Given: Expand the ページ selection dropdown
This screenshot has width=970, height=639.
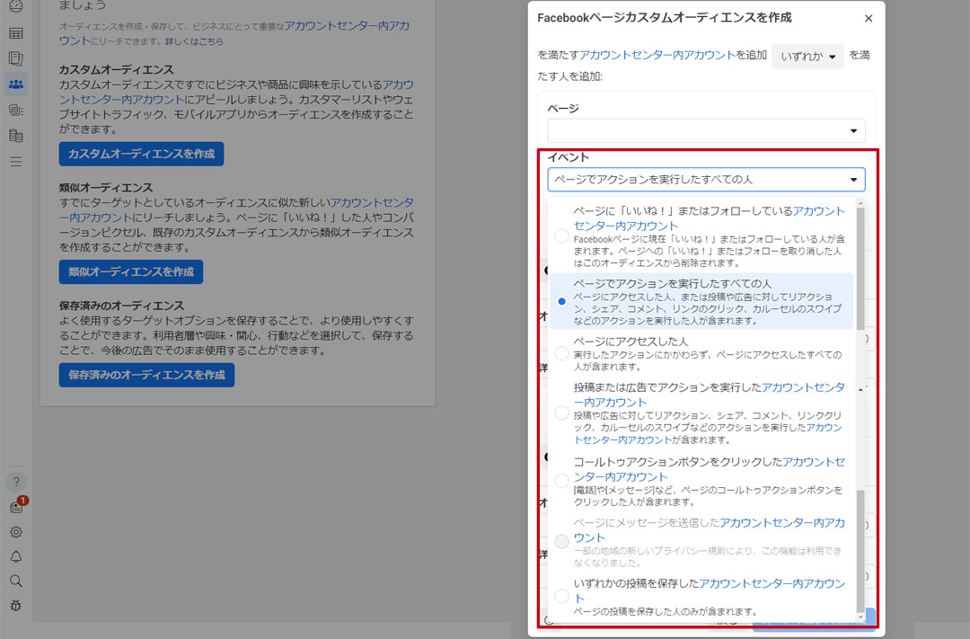Looking at the screenshot, I should point(706,131).
